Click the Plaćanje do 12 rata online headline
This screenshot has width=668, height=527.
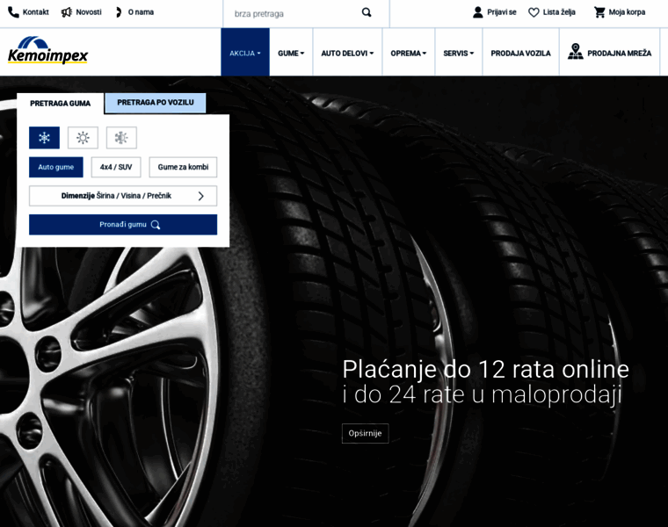click(486, 370)
